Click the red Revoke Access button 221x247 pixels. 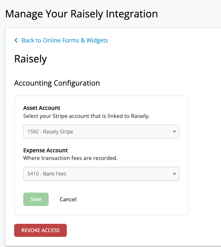coord(40,230)
